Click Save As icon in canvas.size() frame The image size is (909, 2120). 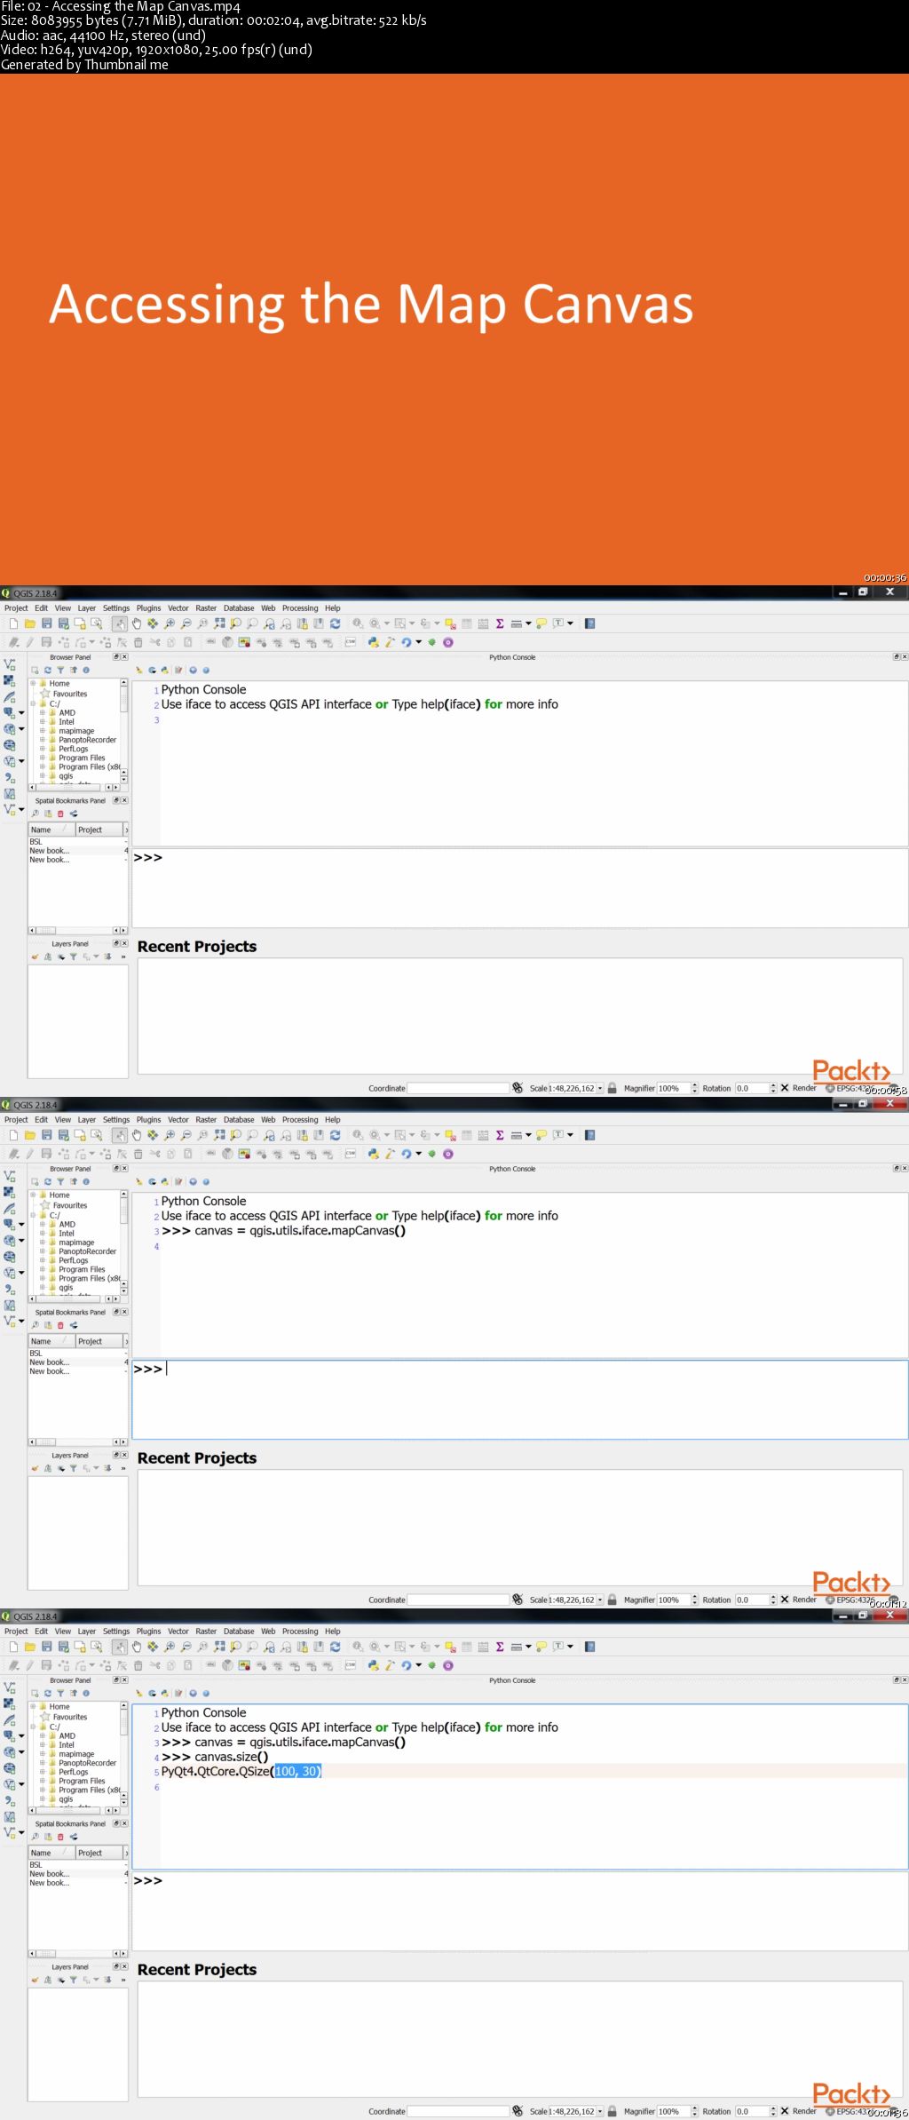pyautogui.click(x=63, y=1647)
